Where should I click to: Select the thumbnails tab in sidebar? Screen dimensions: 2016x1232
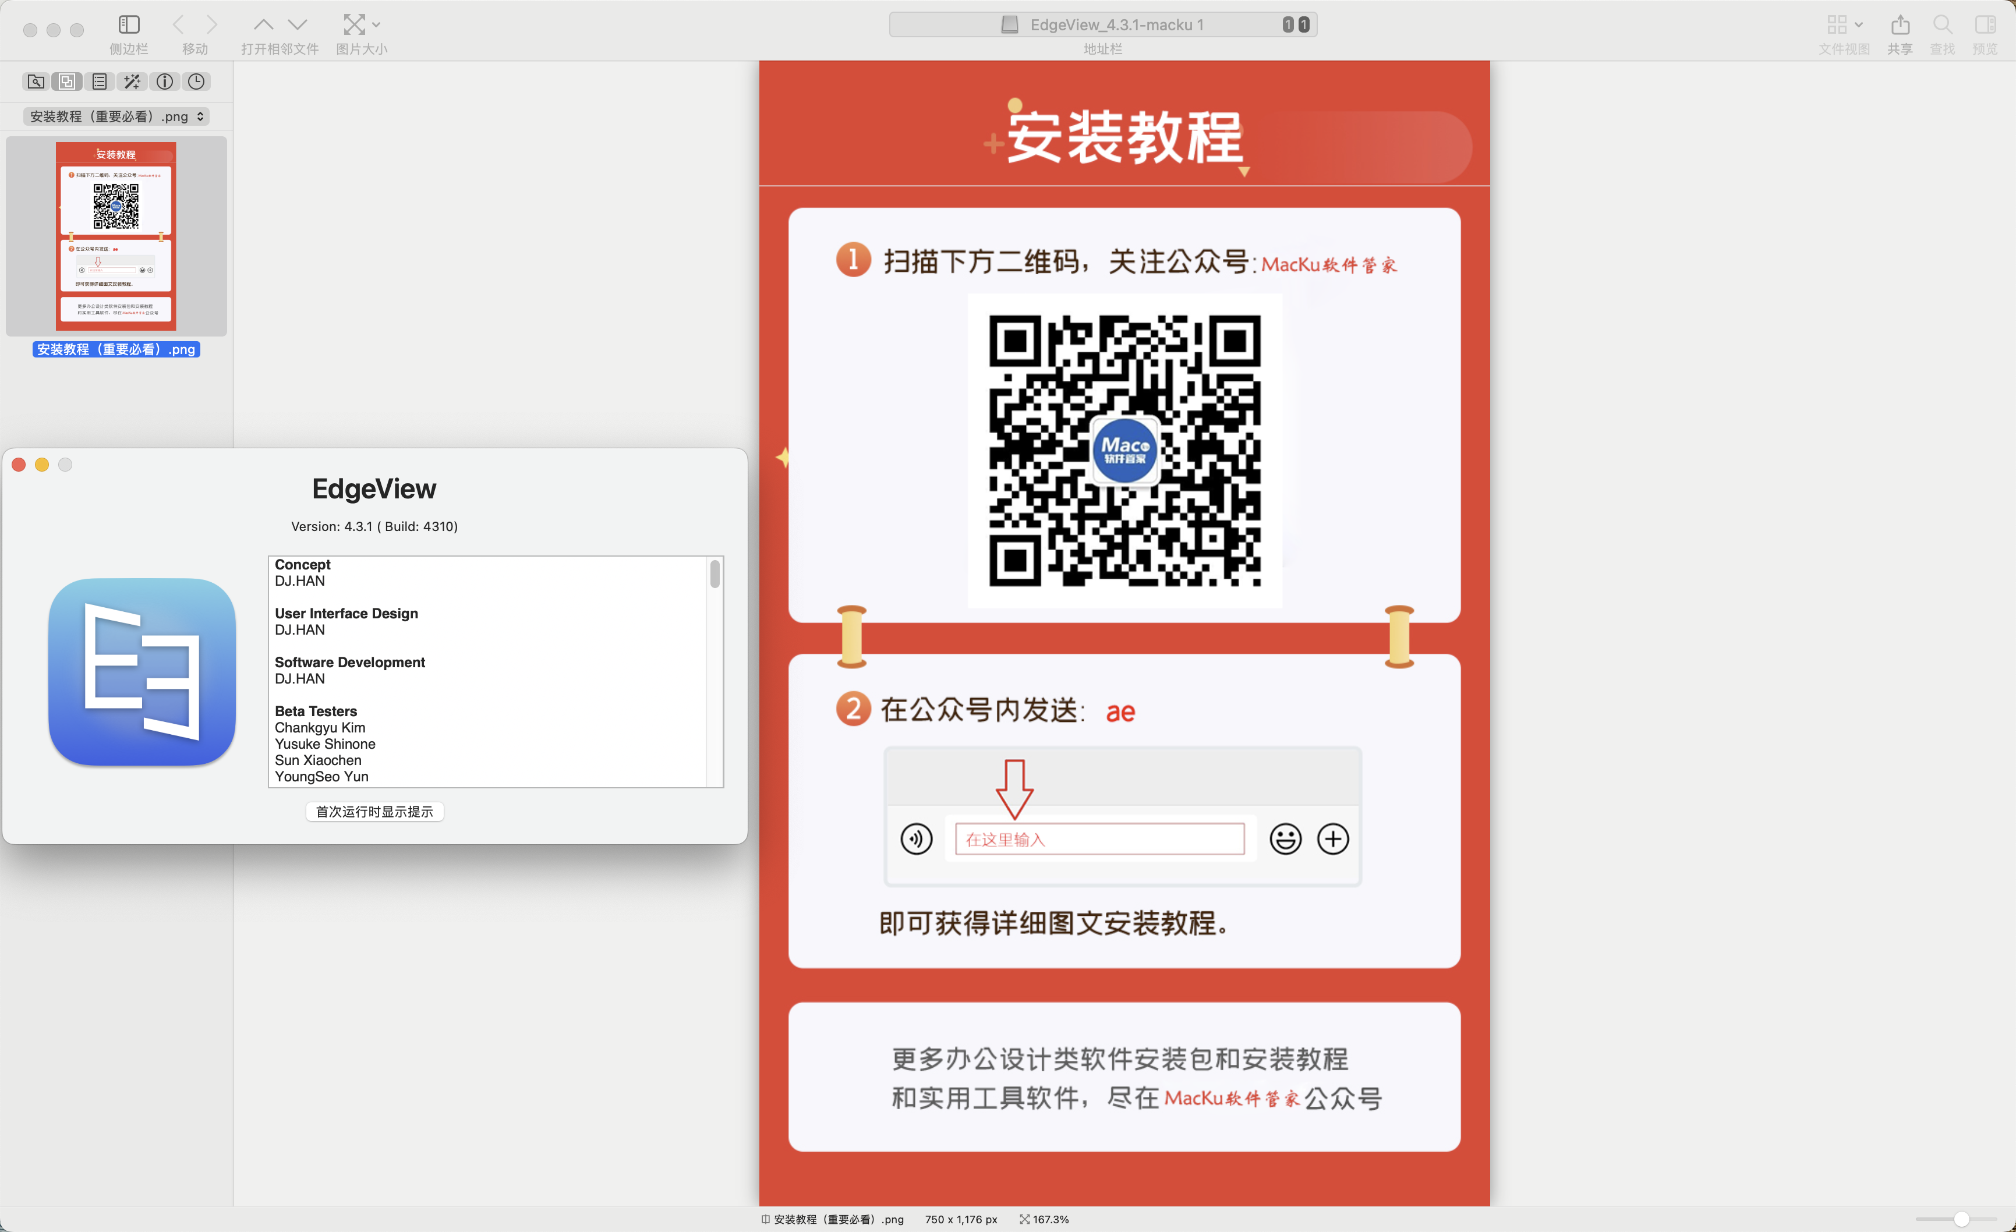[x=67, y=81]
